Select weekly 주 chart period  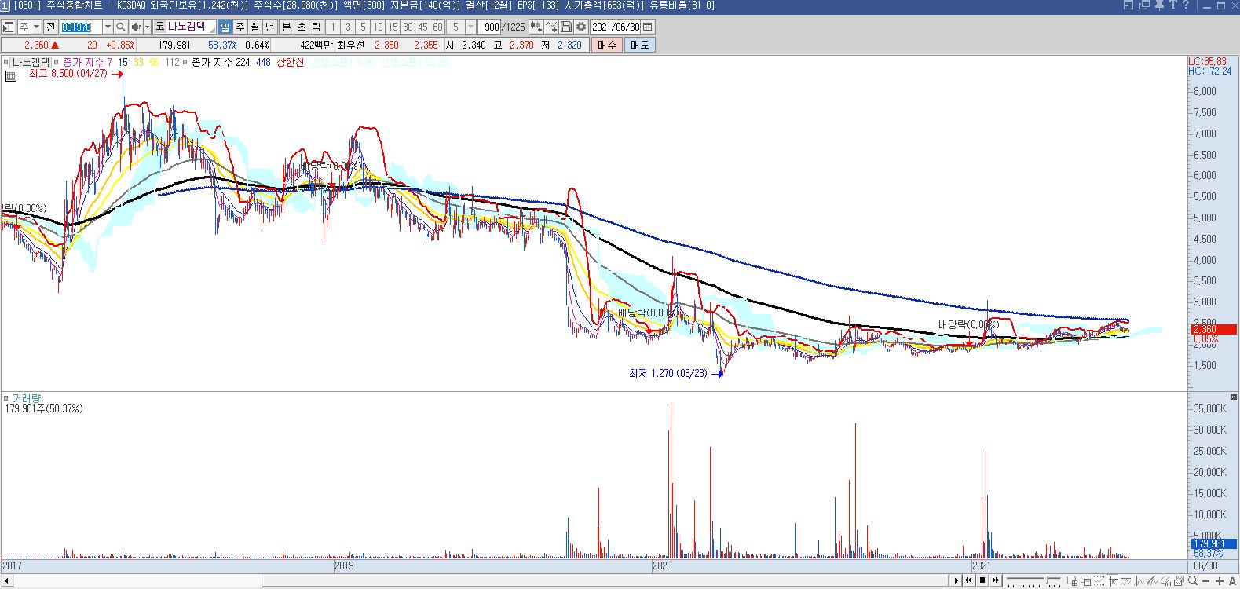[x=240, y=27]
